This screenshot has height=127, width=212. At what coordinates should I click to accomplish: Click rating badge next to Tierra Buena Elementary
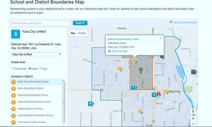14,102
